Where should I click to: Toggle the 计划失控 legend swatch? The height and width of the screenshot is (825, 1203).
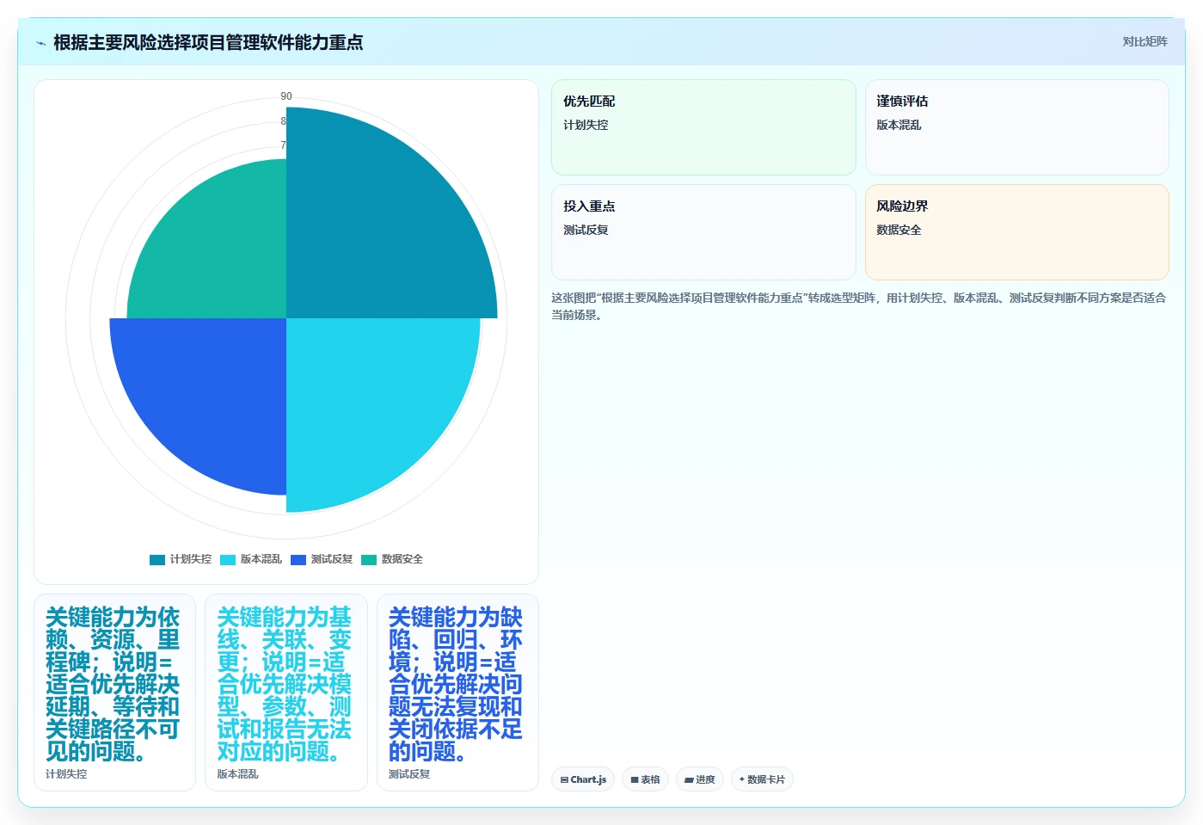click(x=157, y=559)
